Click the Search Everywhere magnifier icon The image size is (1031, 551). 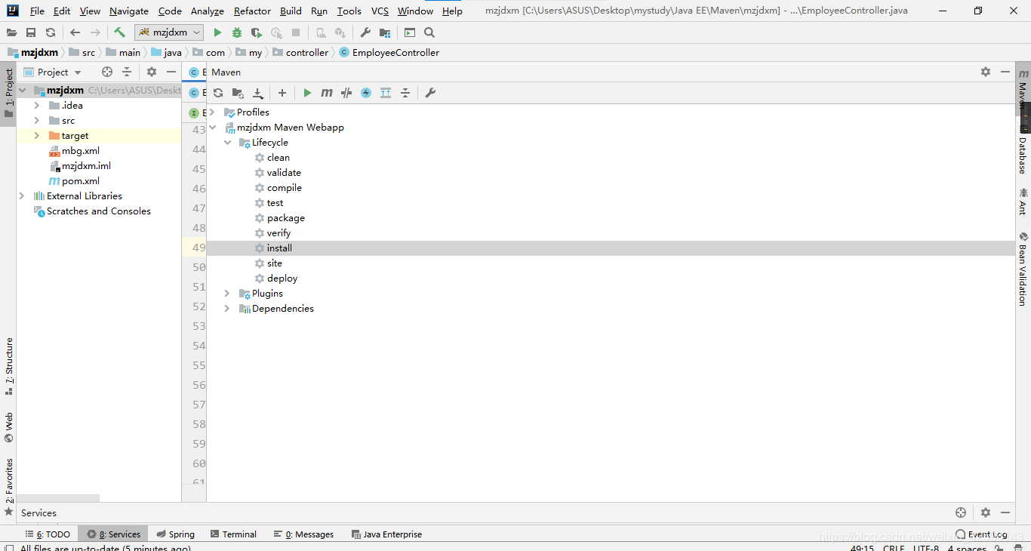(x=429, y=32)
